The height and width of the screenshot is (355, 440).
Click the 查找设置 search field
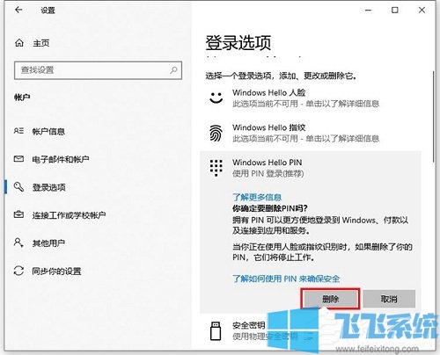click(98, 70)
